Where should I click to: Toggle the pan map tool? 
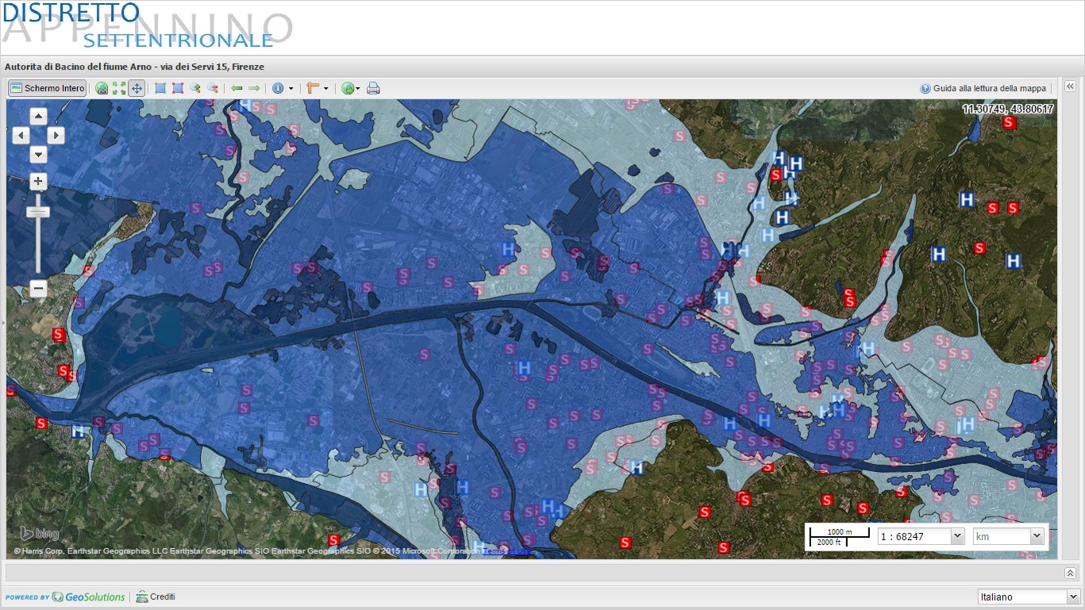point(137,88)
